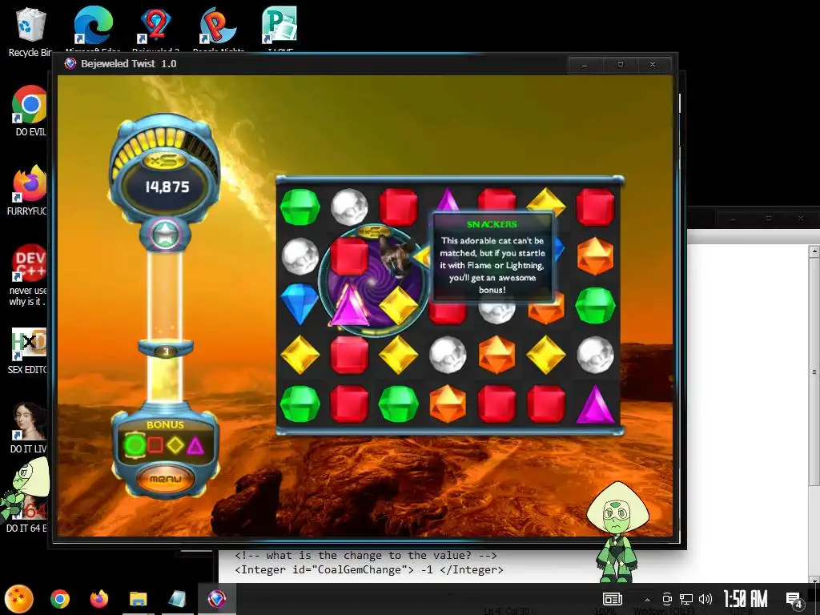
Task: Open the network icon in the system tray
Action: [685, 599]
